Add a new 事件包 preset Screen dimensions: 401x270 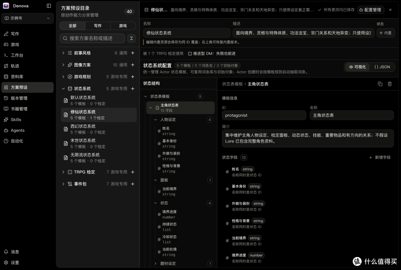click(x=133, y=184)
